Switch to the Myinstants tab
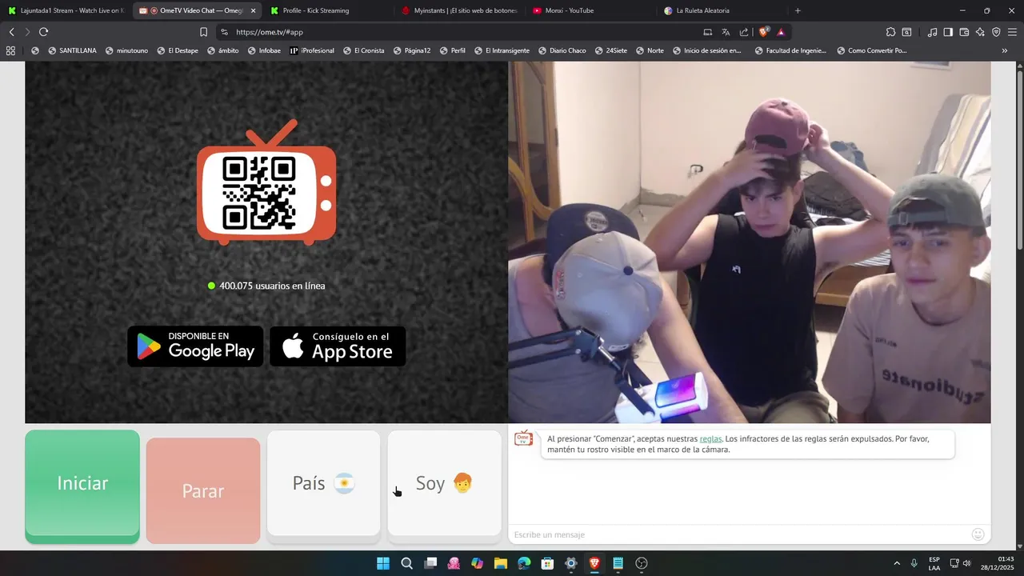 pos(459,10)
